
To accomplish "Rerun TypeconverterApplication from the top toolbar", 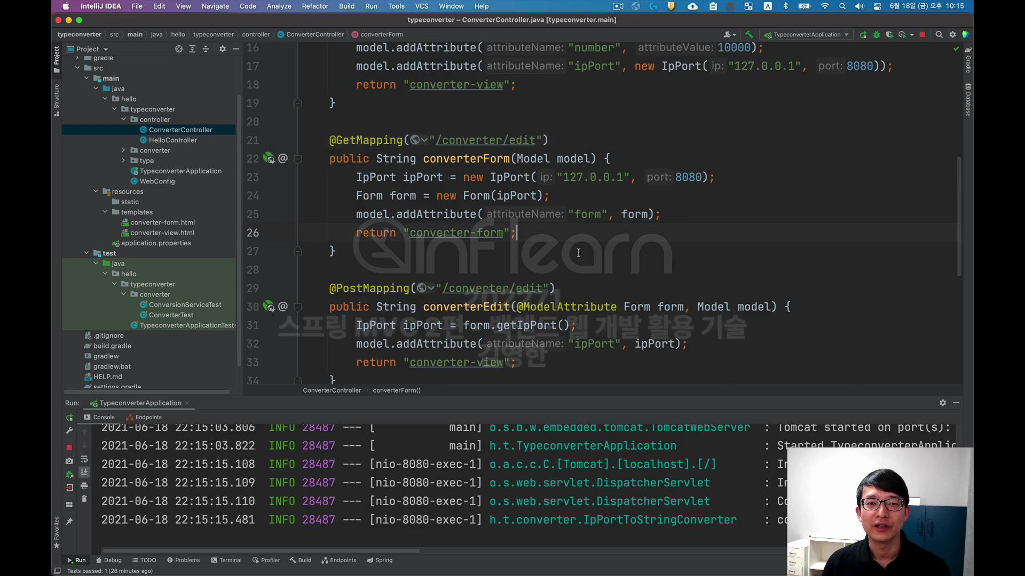I will coord(863,35).
